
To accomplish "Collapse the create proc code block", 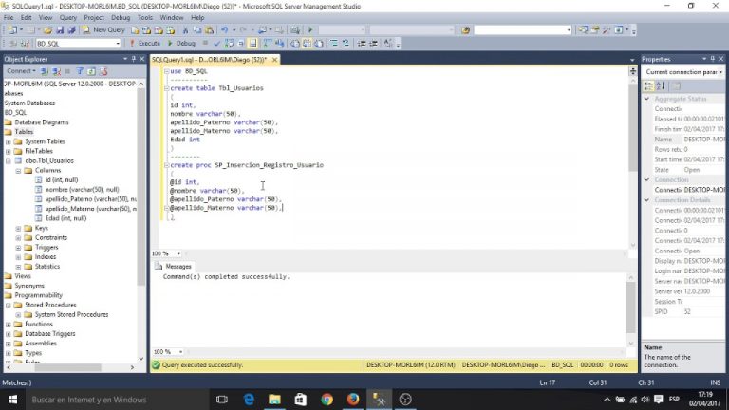I will coord(166,165).
